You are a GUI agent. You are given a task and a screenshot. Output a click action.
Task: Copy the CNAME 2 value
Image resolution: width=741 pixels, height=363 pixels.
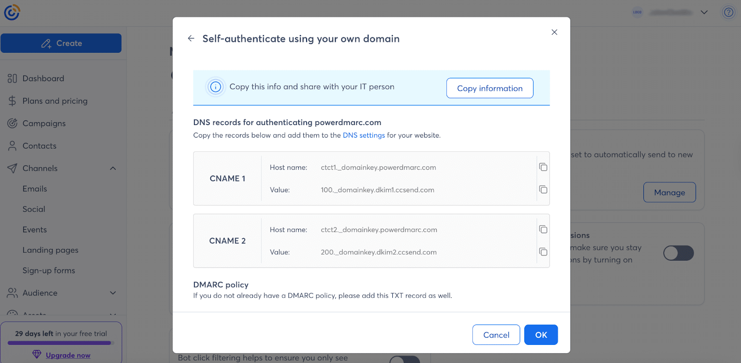543,252
